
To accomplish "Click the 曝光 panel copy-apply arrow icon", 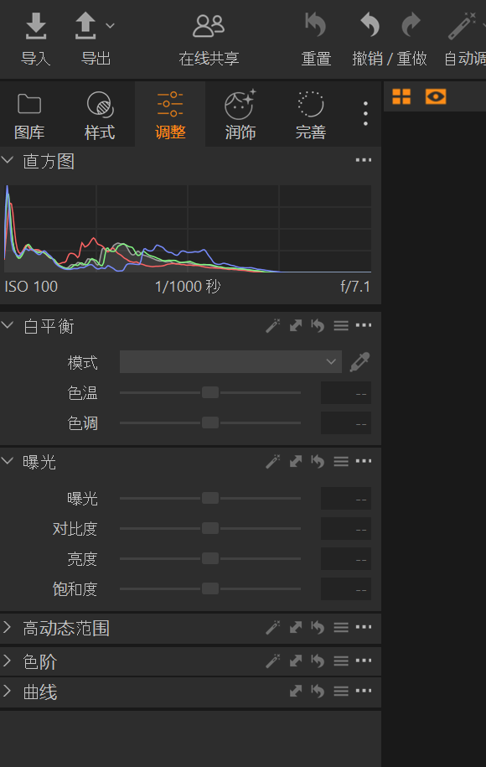I will (x=296, y=461).
